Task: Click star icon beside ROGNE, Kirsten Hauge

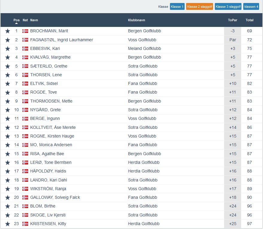Action: [x=7, y=136]
